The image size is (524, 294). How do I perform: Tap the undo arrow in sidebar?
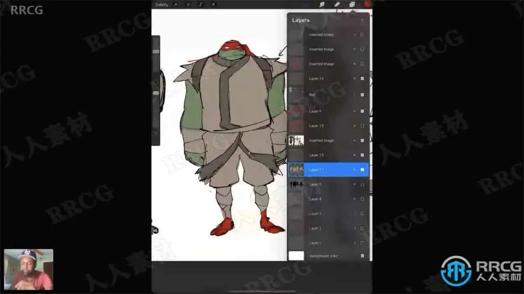tap(155, 133)
